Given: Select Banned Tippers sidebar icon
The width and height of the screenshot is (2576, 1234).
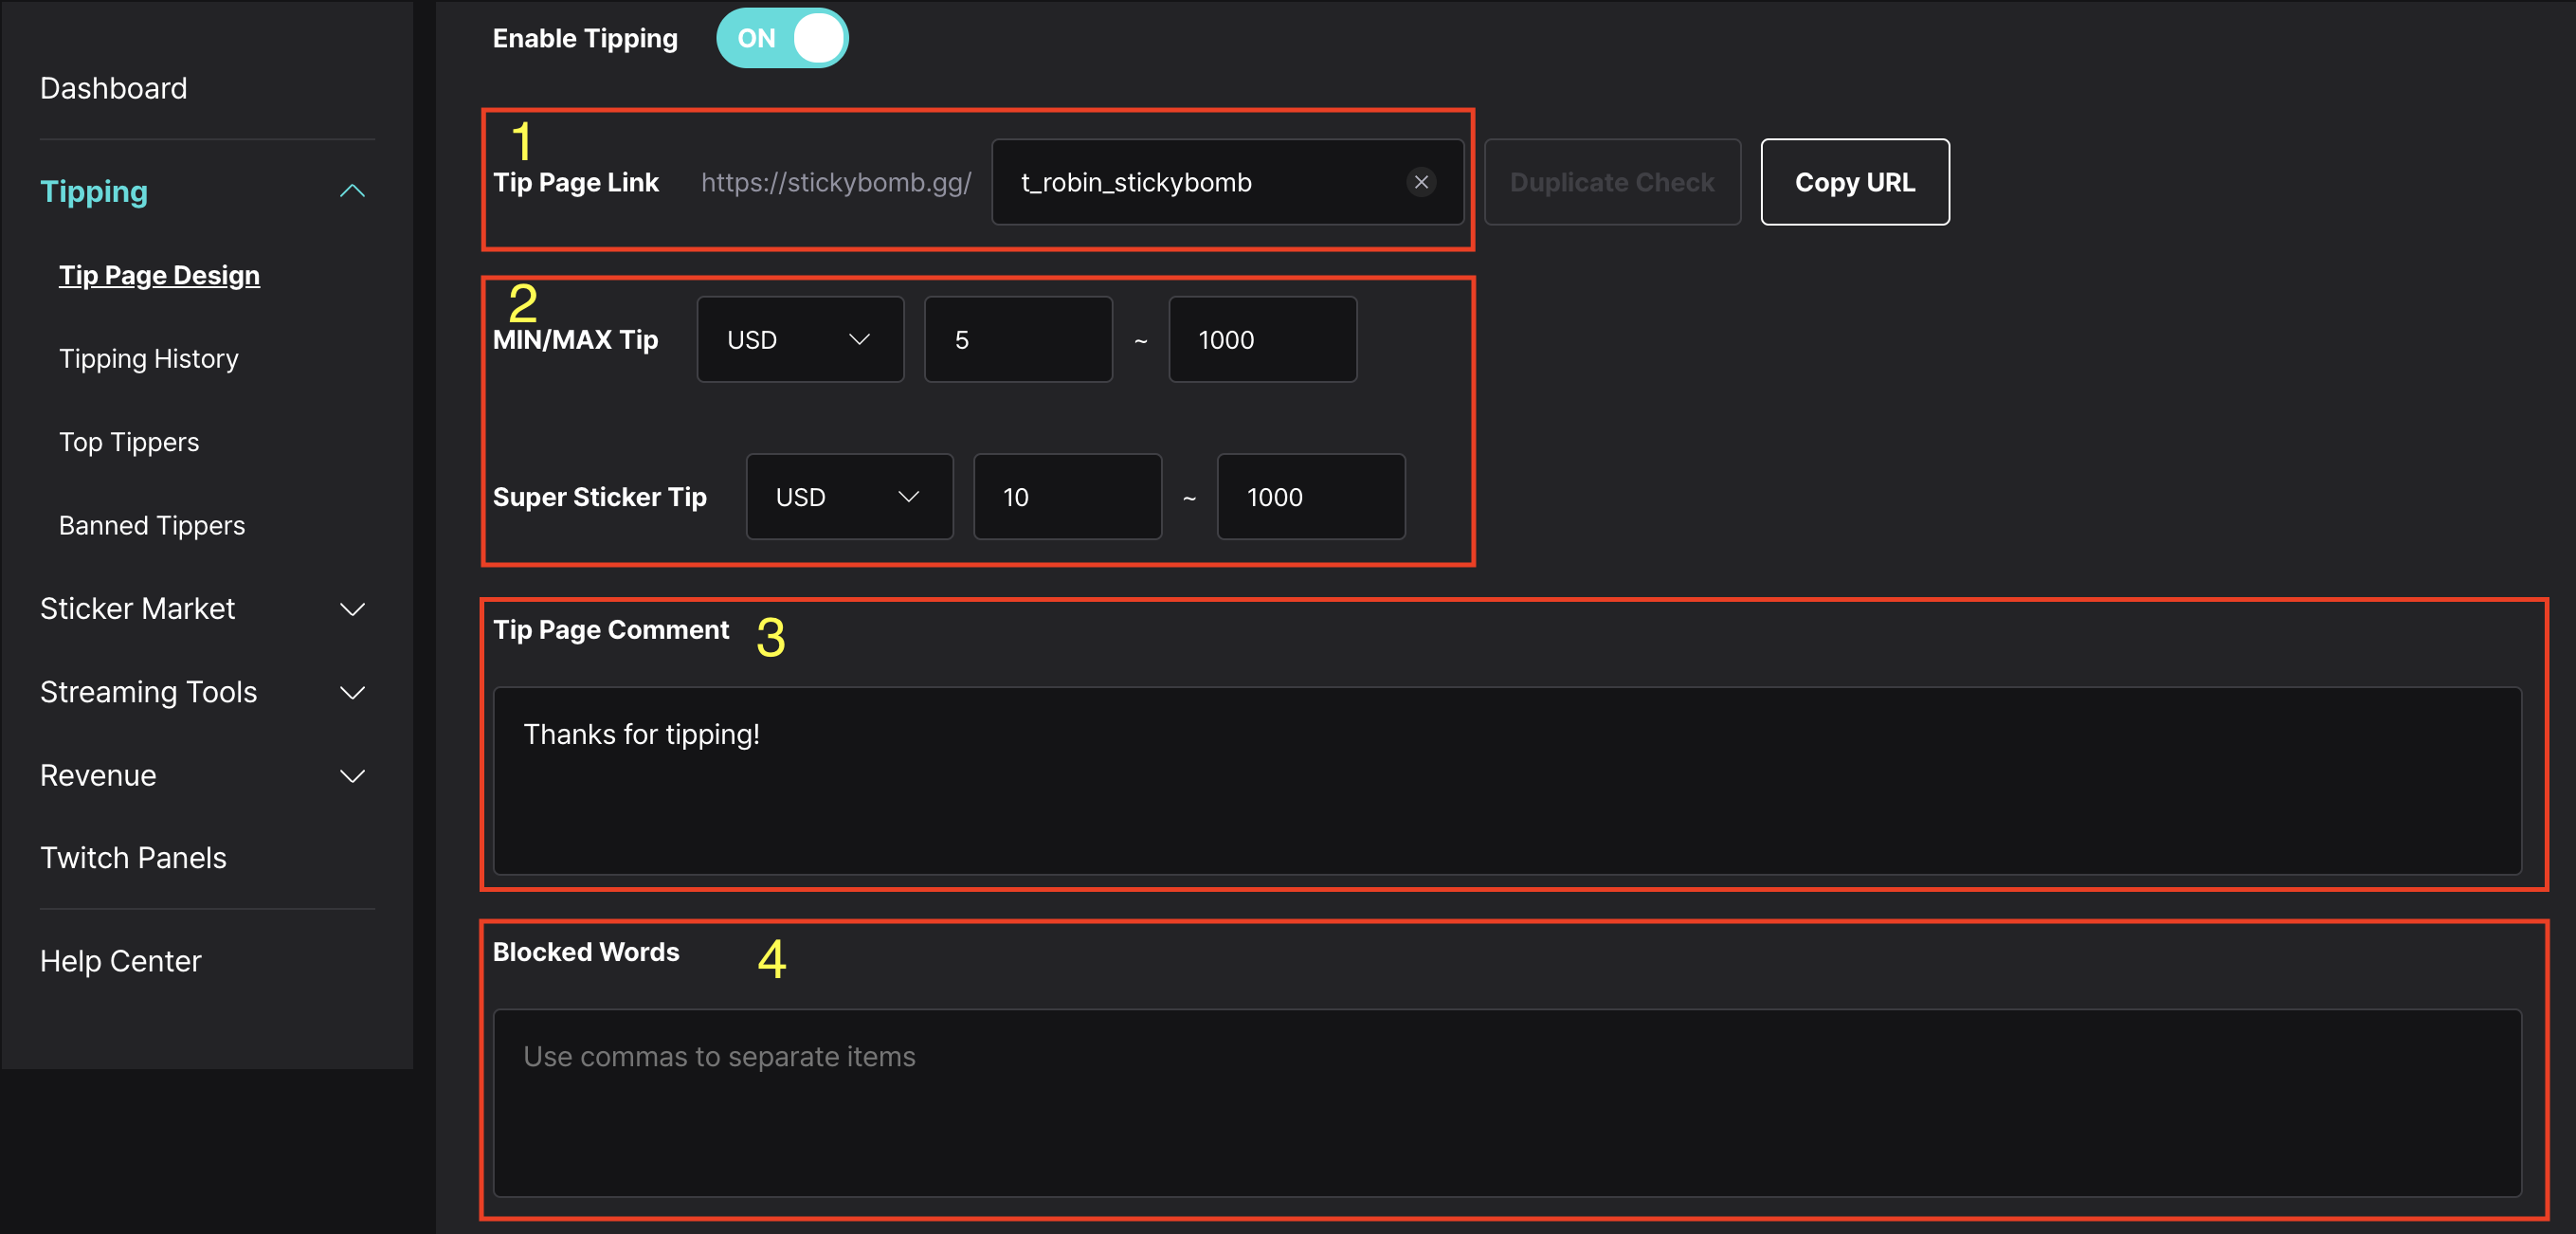Looking at the screenshot, I should tap(151, 524).
